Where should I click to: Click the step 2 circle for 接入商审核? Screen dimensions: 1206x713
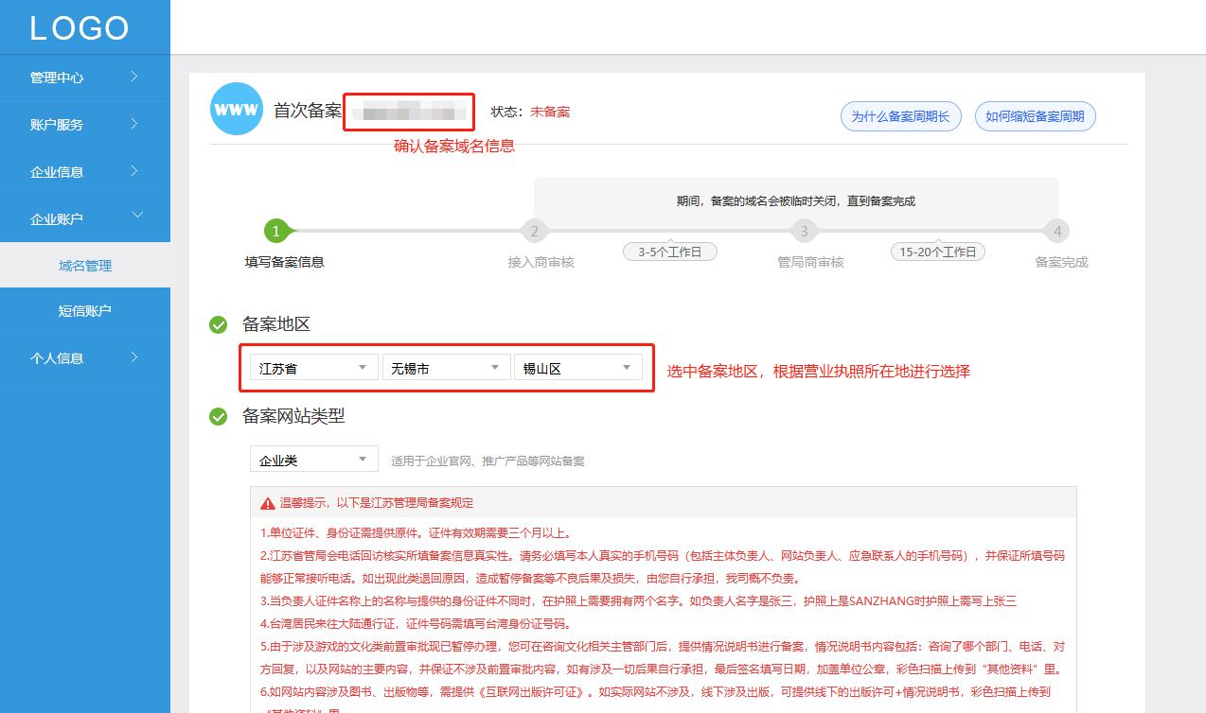[x=534, y=231]
